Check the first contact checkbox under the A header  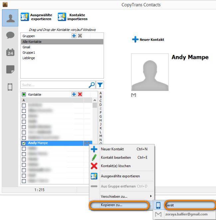click(x=24, y=106)
